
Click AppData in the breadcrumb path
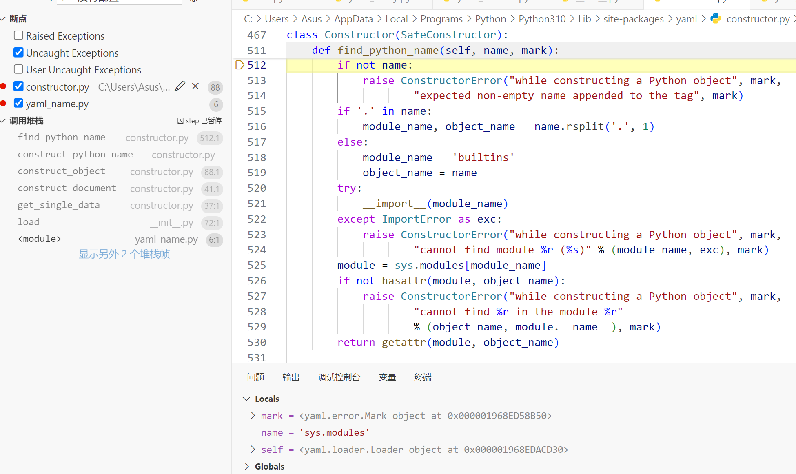point(353,19)
